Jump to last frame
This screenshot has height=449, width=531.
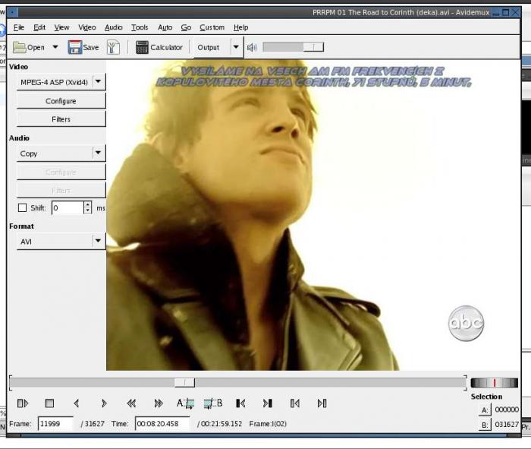(x=322, y=403)
